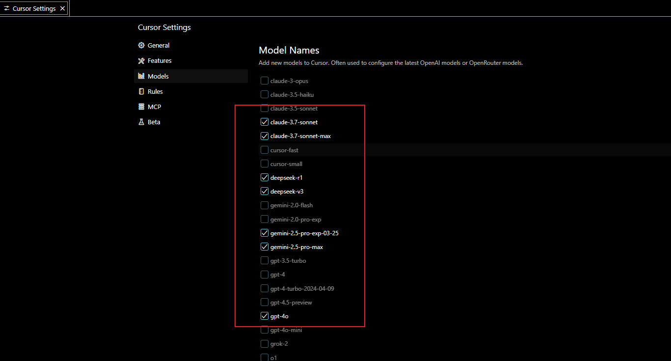Click the Model Names heading
This screenshot has width=671, height=361.
pyautogui.click(x=289, y=50)
